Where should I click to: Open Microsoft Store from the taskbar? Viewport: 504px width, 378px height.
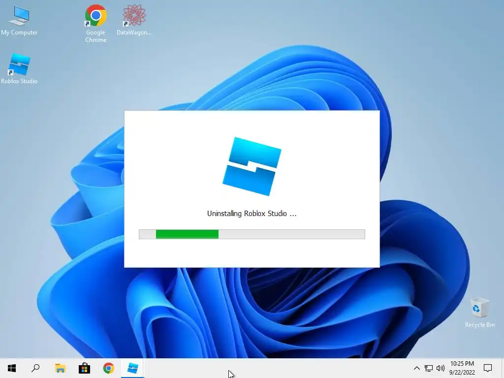click(x=84, y=368)
